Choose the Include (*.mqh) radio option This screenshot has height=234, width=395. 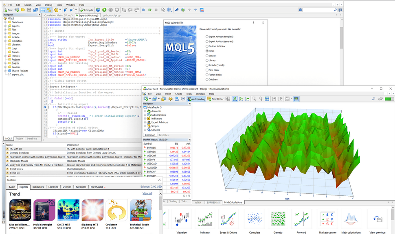tap(207, 65)
